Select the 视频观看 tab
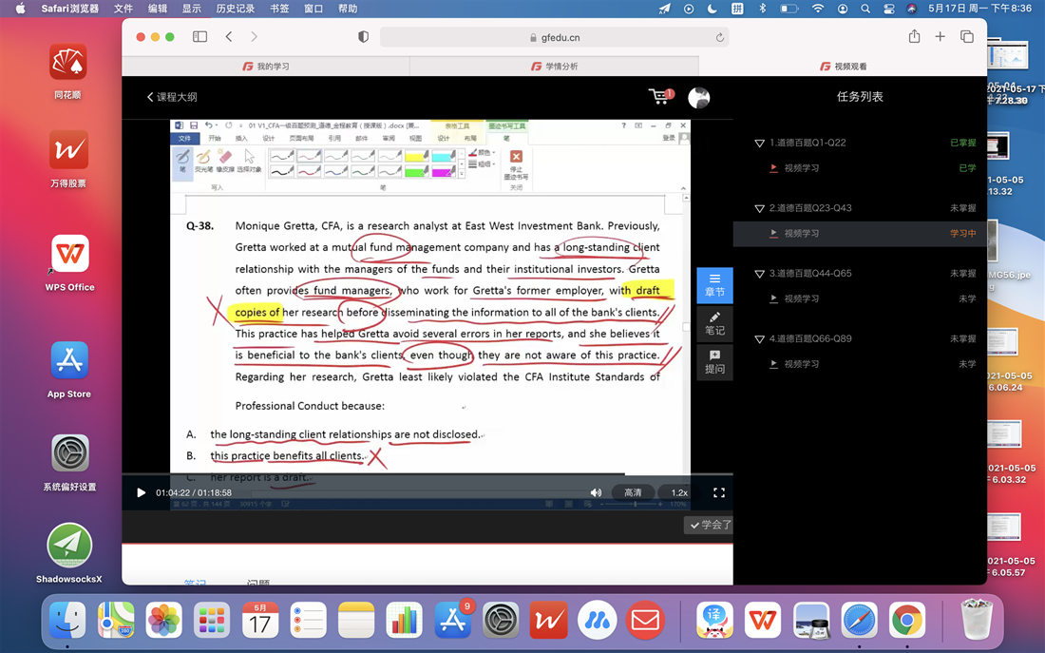 click(843, 66)
